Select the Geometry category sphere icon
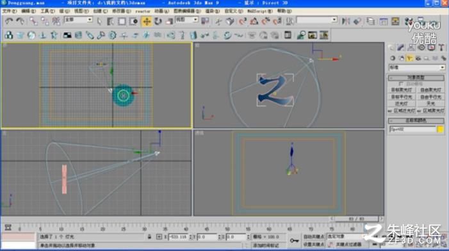Image resolution: width=449 pixels, height=251 pixels. (x=393, y=58)
